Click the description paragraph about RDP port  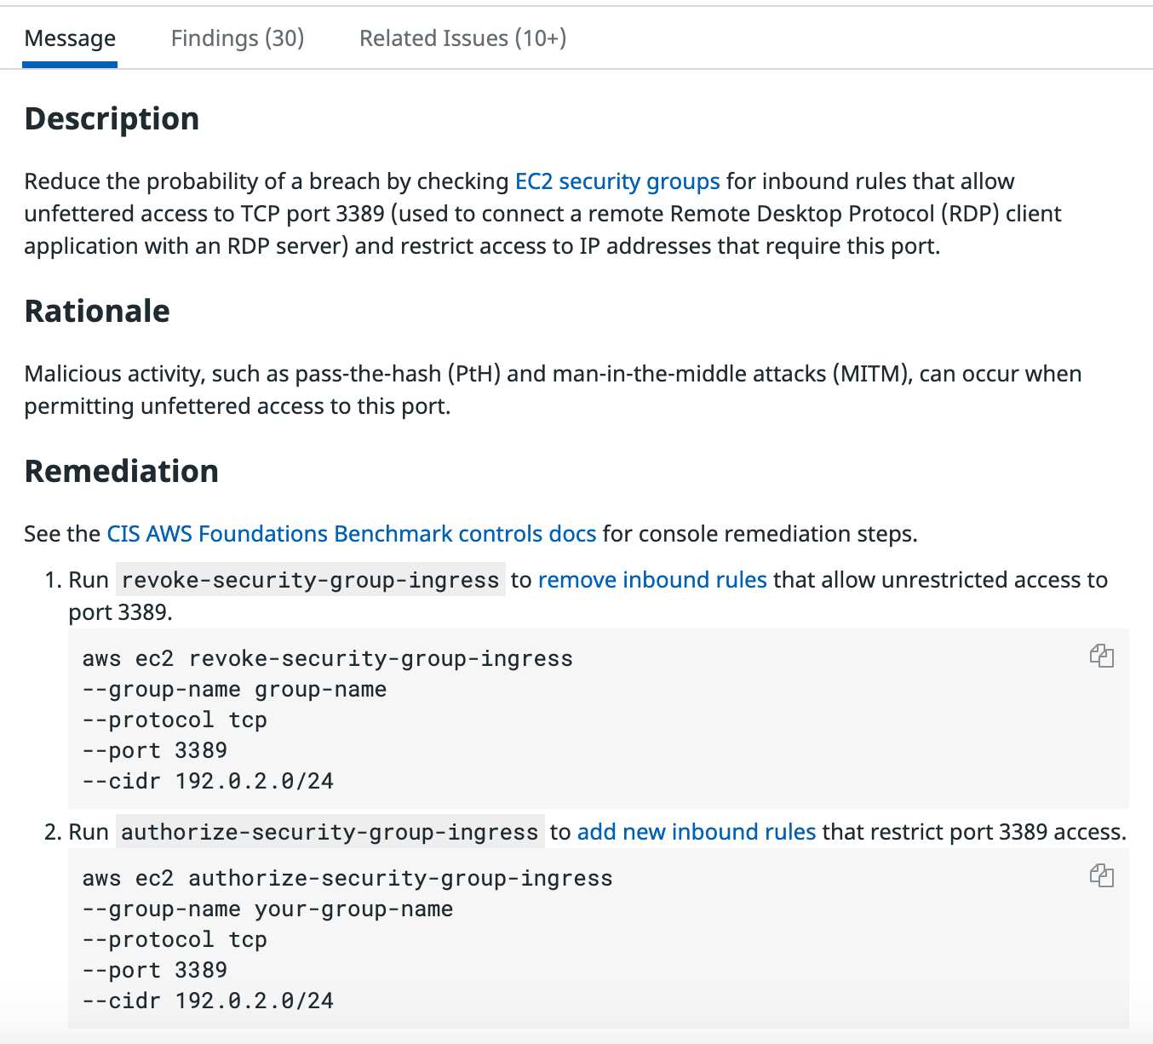(x=542, y=214)
